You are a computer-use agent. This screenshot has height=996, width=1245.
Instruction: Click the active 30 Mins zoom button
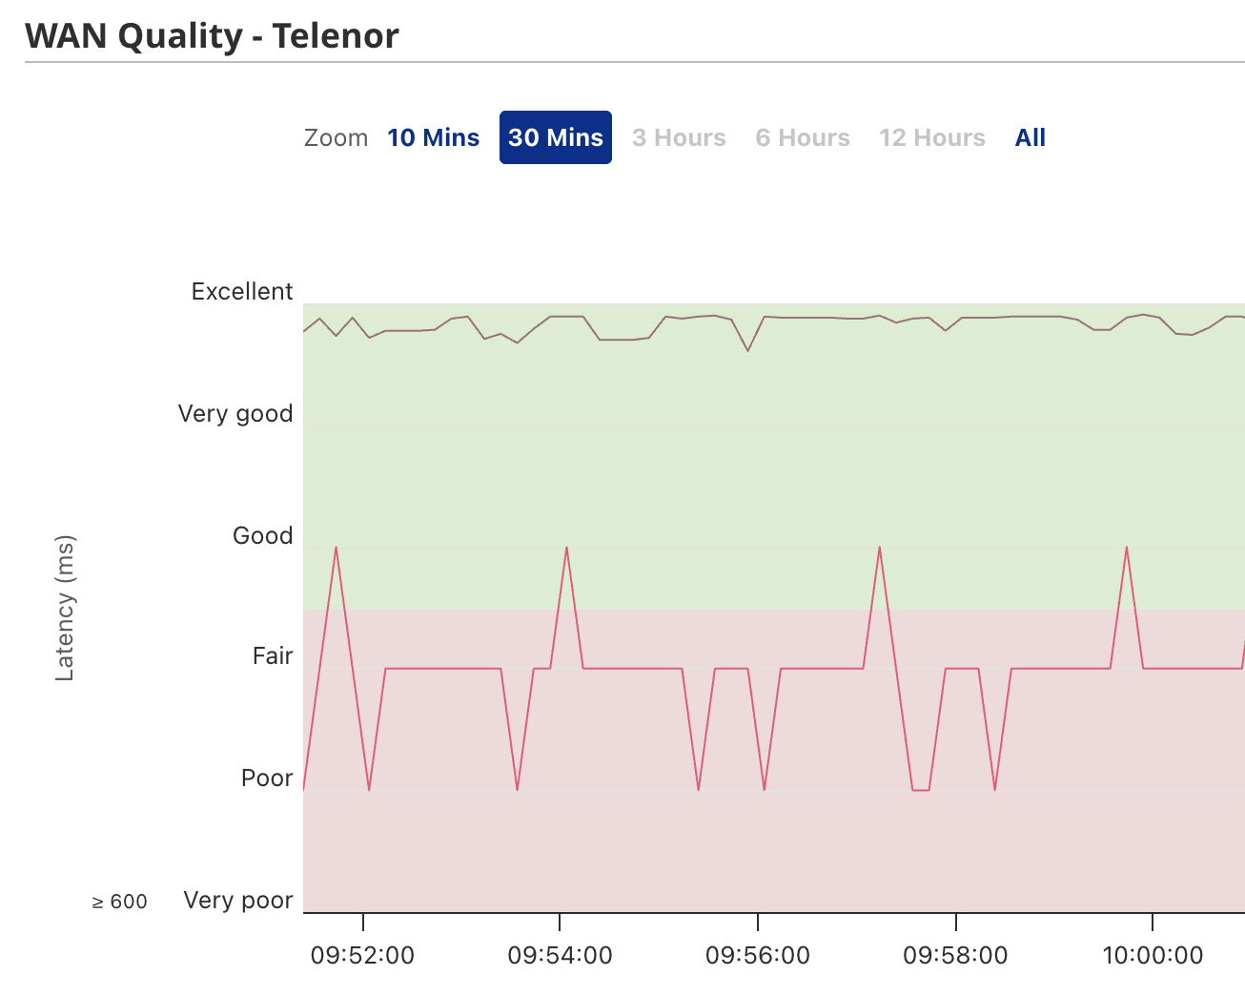[x=556, y=137]
